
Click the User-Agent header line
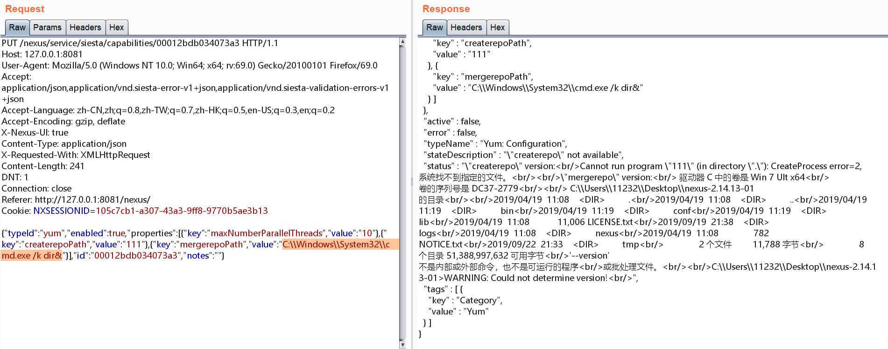click(x=190, y=65)
